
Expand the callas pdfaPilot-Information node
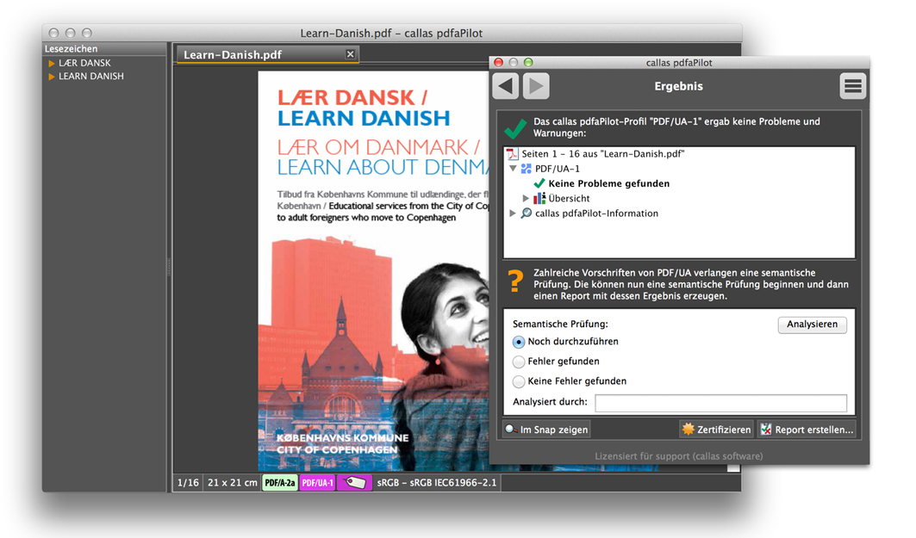point(514,213)
